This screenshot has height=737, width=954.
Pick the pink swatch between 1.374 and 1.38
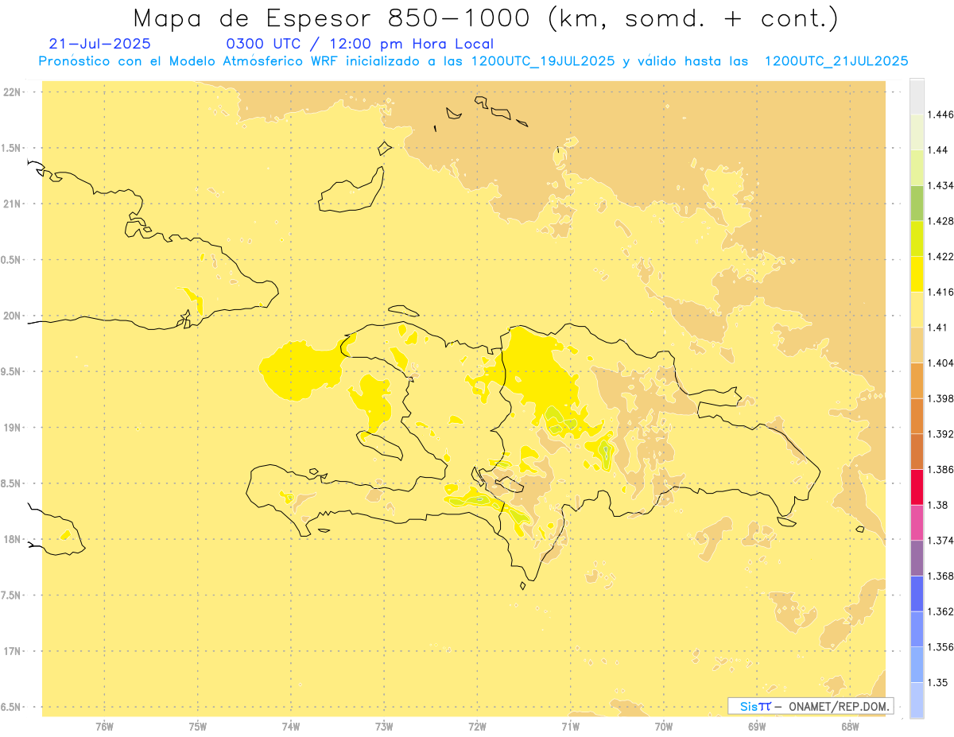click(917, 522)
